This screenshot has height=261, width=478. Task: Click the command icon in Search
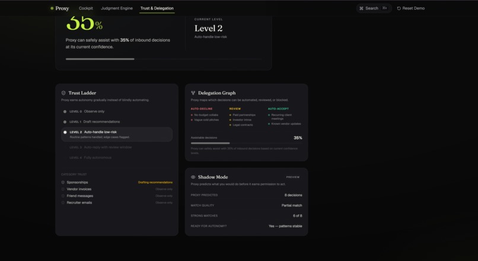click(x=361, y=8)
